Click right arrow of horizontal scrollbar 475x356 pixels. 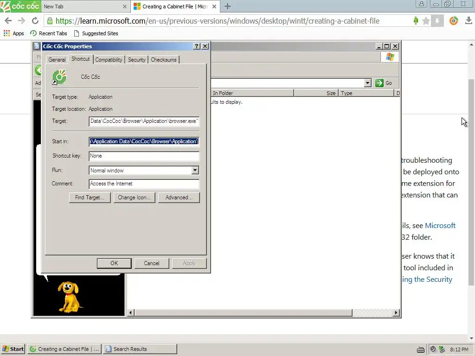pyautogui.click(x=396, y=313)
